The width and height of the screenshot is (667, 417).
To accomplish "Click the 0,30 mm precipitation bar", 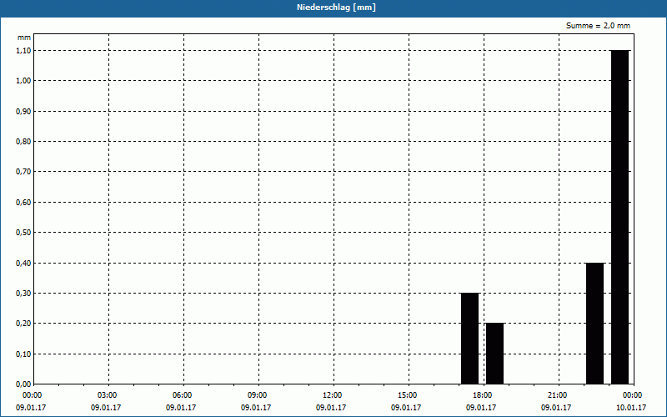I will [470, 339].
